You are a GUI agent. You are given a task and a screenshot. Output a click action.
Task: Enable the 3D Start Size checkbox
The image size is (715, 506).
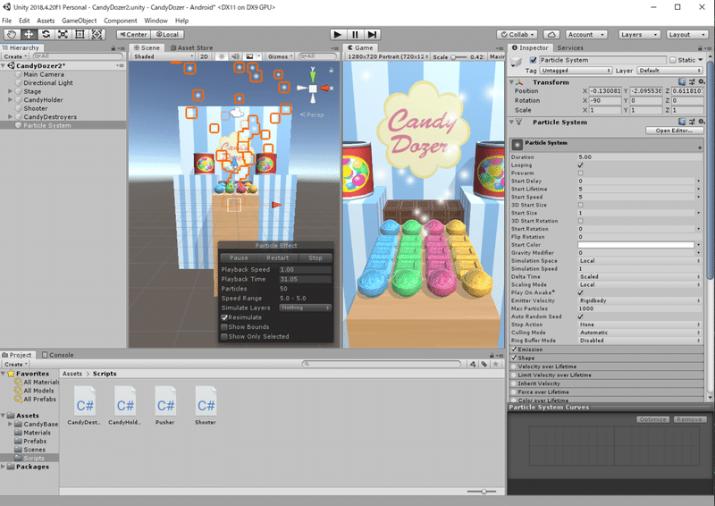[580, 205]
